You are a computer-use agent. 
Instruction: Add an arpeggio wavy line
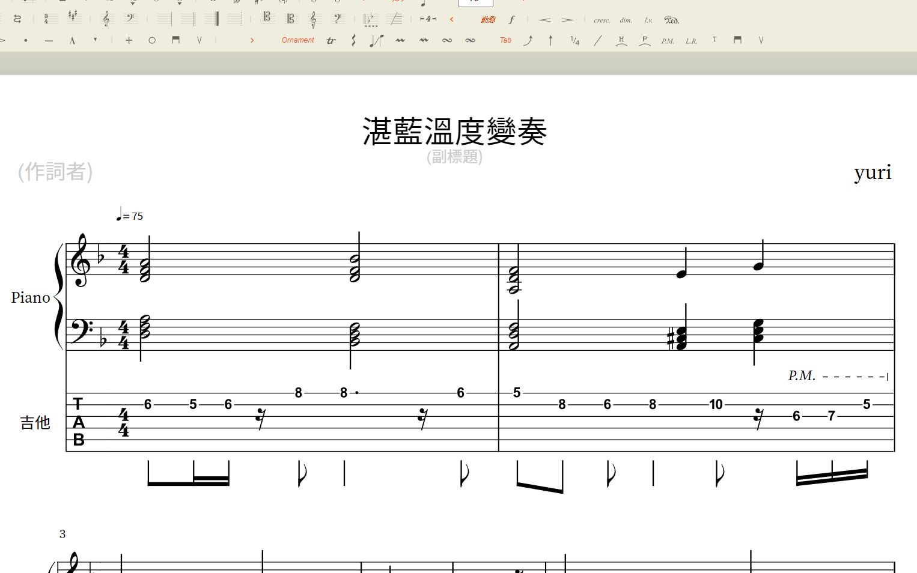354,40
